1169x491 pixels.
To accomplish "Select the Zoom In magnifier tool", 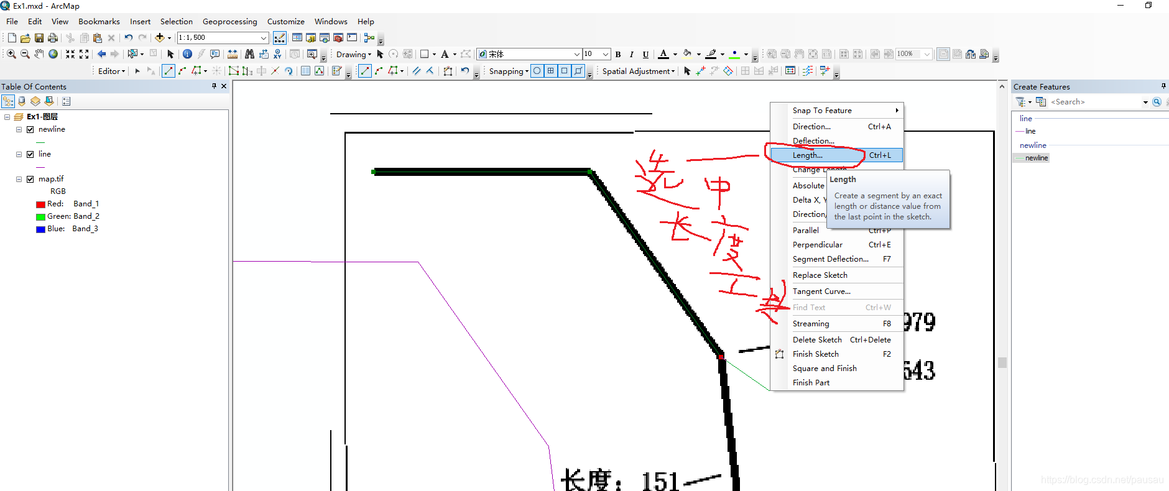I will tap(11, 54).
